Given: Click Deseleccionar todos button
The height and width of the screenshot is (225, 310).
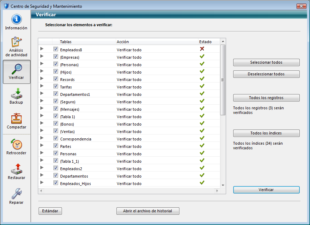Looking at the screenshot, I should (266, 74).
